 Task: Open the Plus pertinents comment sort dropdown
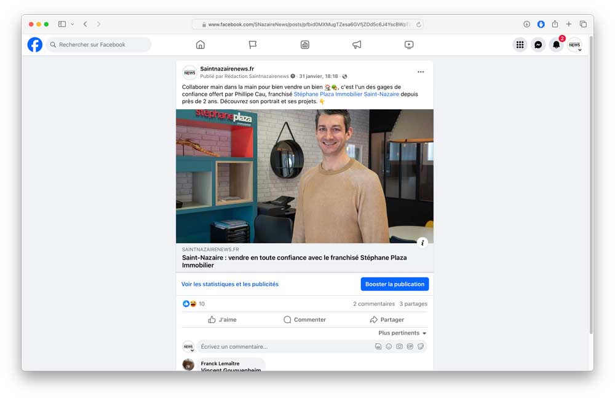(402, 333)
